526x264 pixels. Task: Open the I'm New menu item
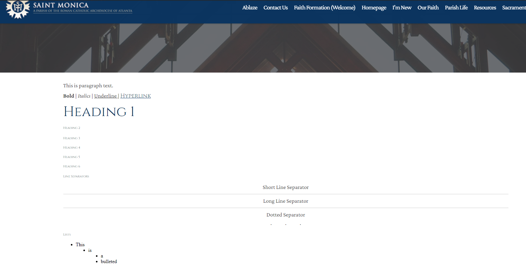click(x=402, y=8)
